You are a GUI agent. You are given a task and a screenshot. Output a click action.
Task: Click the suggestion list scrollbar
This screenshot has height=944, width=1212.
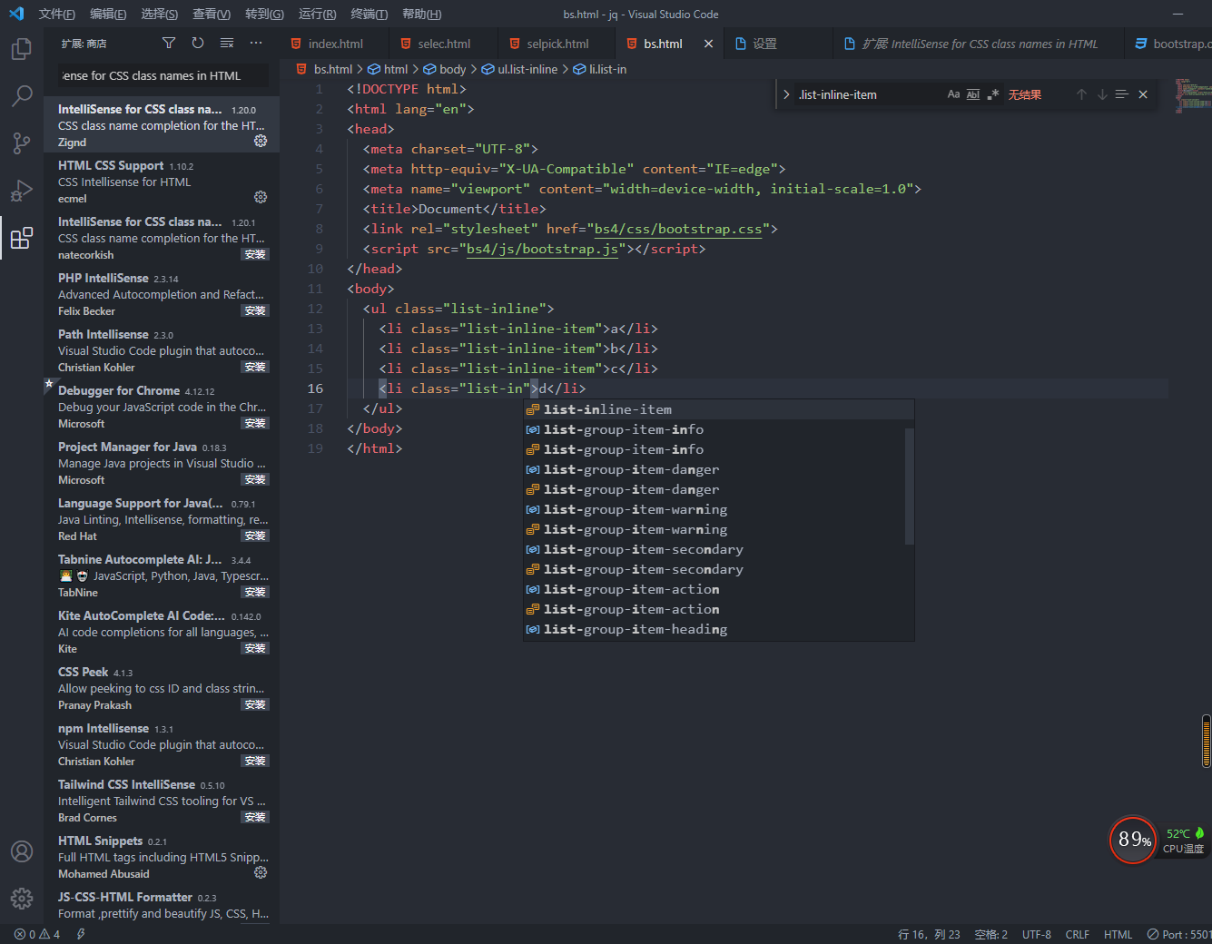tap(910, 486)
